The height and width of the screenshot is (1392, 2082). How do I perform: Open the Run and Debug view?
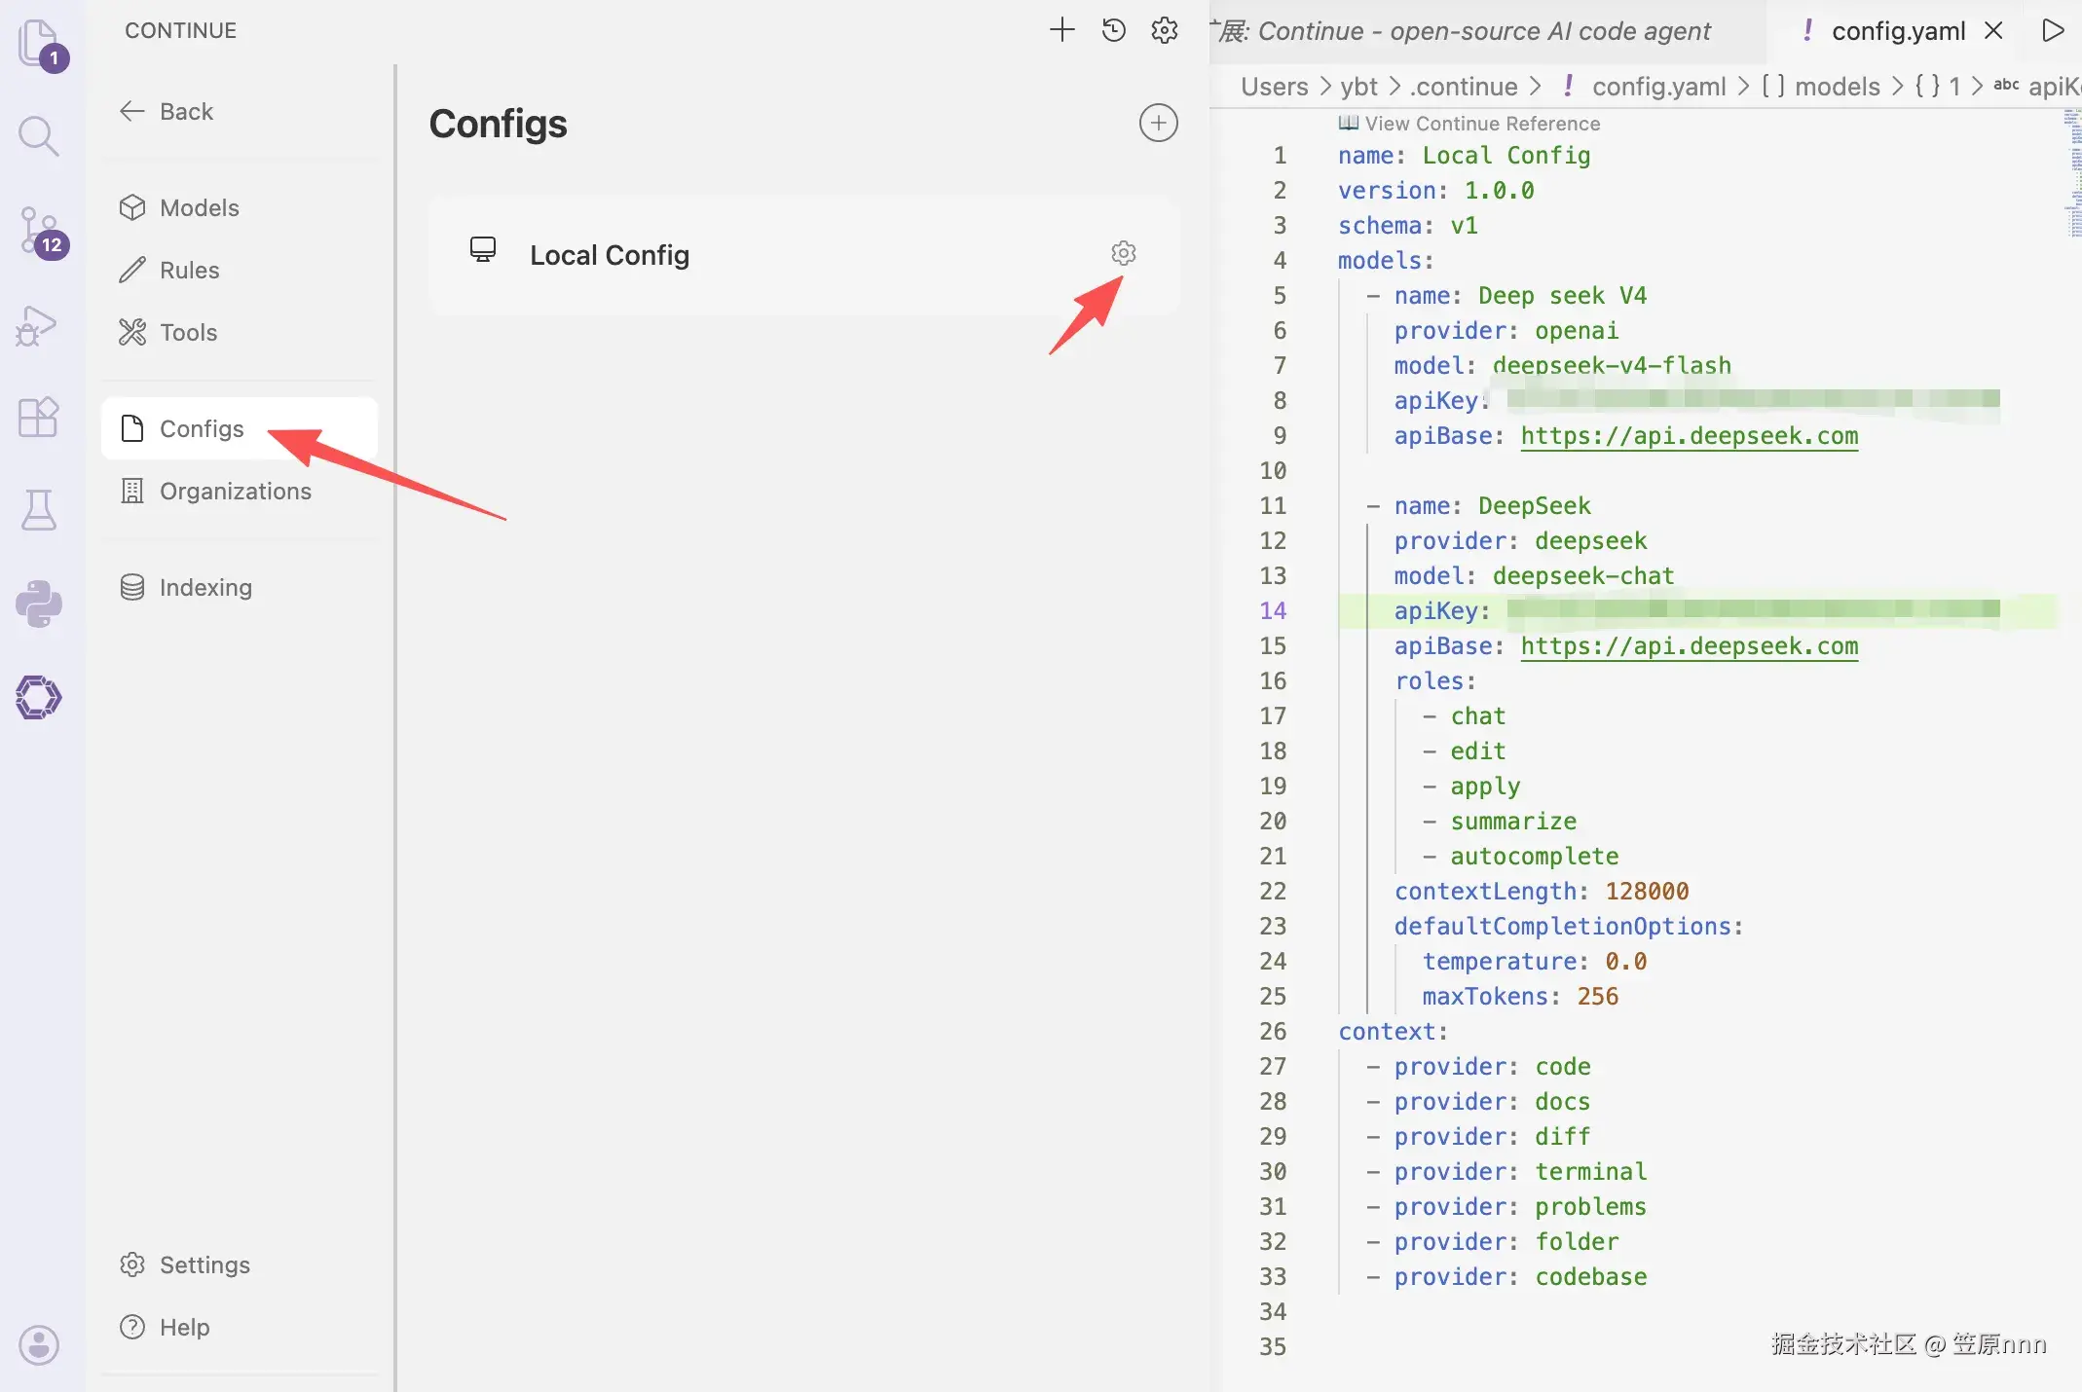37,325
